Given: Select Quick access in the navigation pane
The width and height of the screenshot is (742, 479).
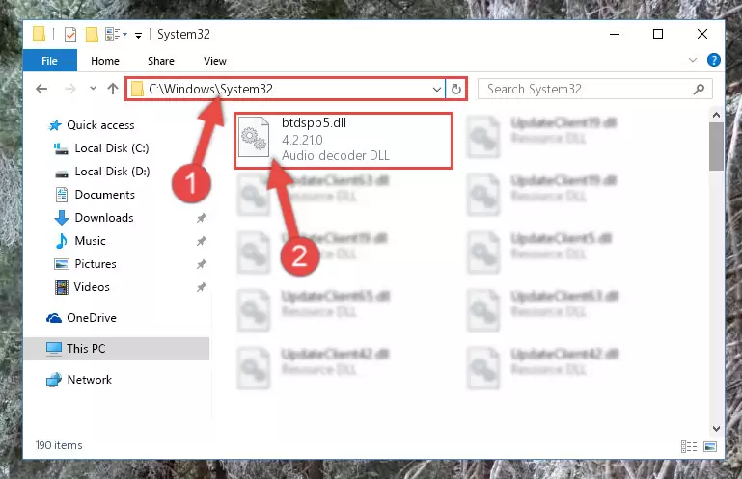Looking at the screenshot, I should 92,125.
